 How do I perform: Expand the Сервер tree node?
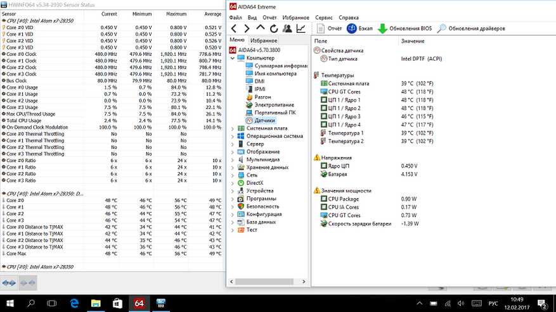click(x=233, y=144)
